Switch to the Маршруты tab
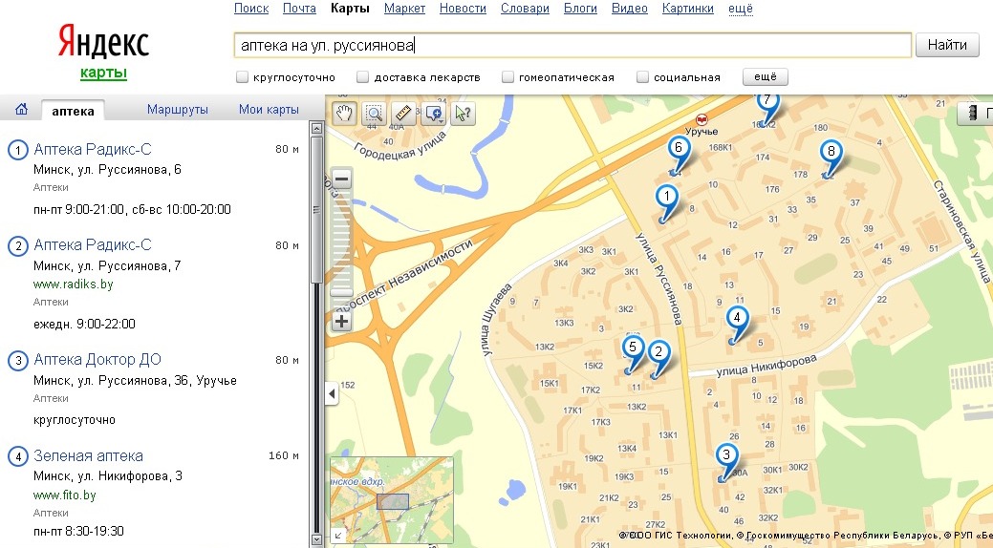 pos(178,110)
